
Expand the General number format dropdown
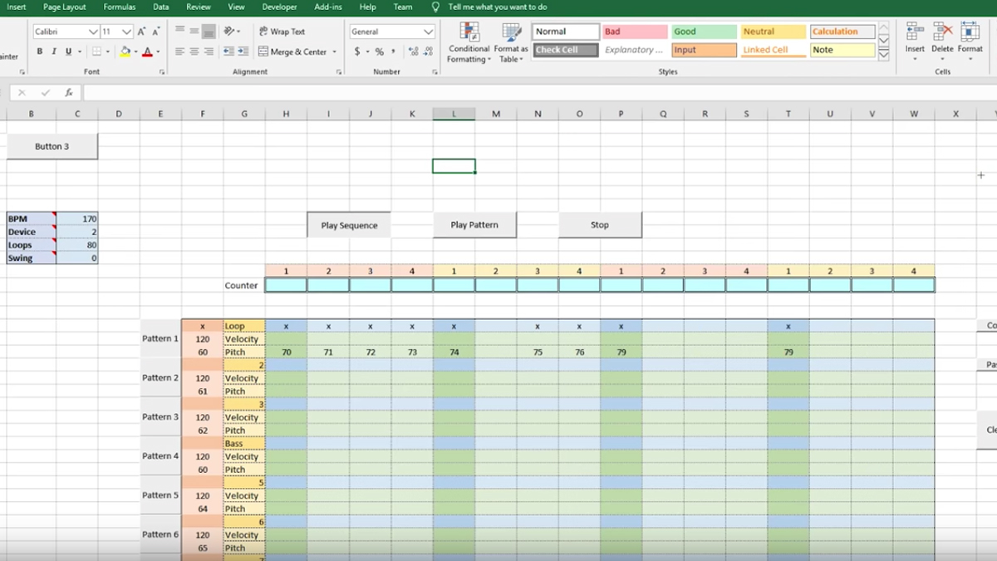pyautogui.click(x=428, y=32)
